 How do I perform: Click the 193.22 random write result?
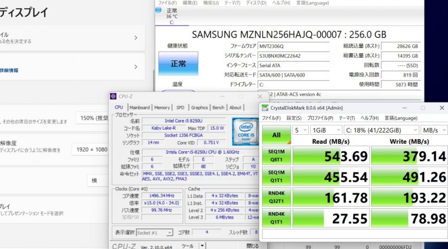click(409, 197)
